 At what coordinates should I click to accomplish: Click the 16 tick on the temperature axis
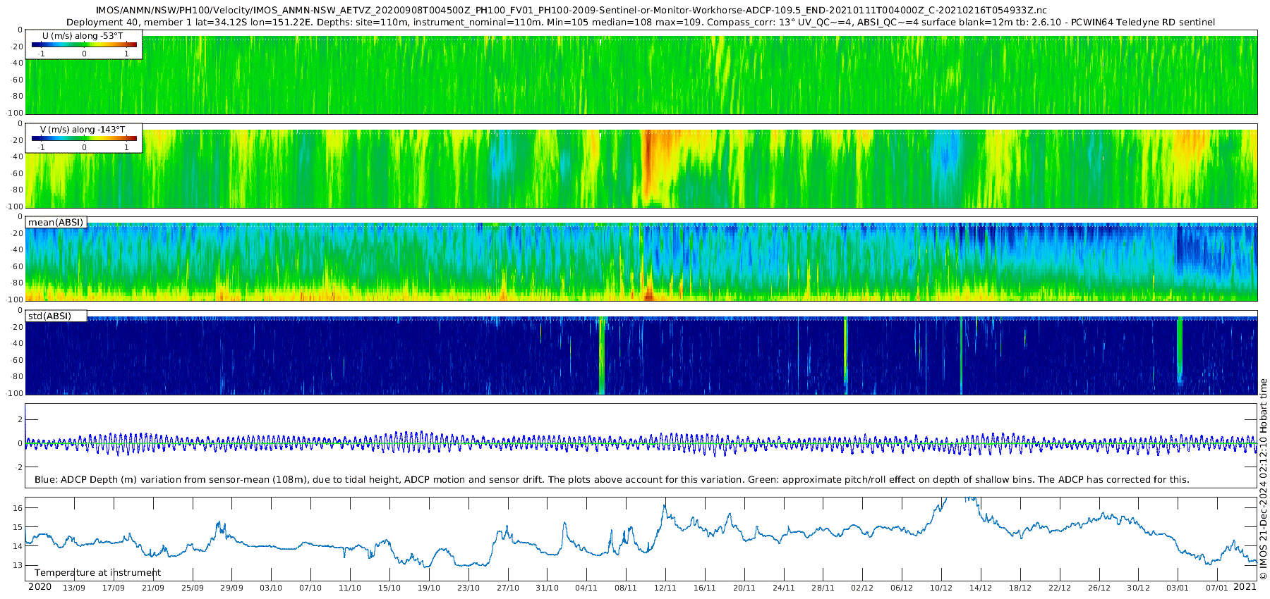[x=18, y=508]
